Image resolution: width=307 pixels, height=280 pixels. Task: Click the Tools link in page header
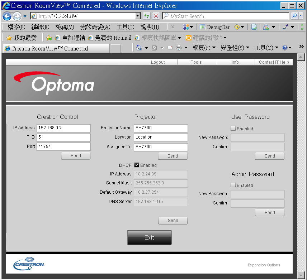pos(196,62)
